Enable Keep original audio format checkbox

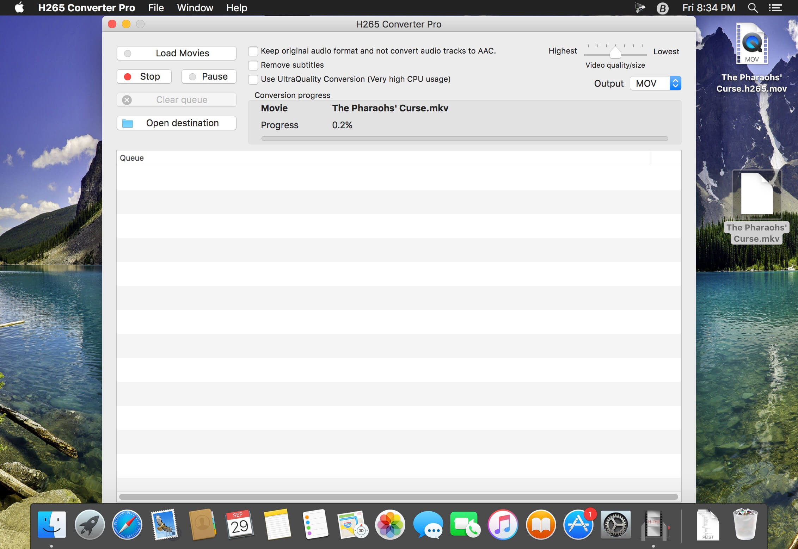pos(253,51)
